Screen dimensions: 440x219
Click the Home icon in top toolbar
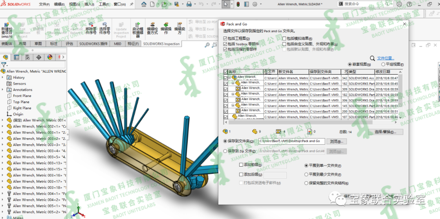(144, 4)
